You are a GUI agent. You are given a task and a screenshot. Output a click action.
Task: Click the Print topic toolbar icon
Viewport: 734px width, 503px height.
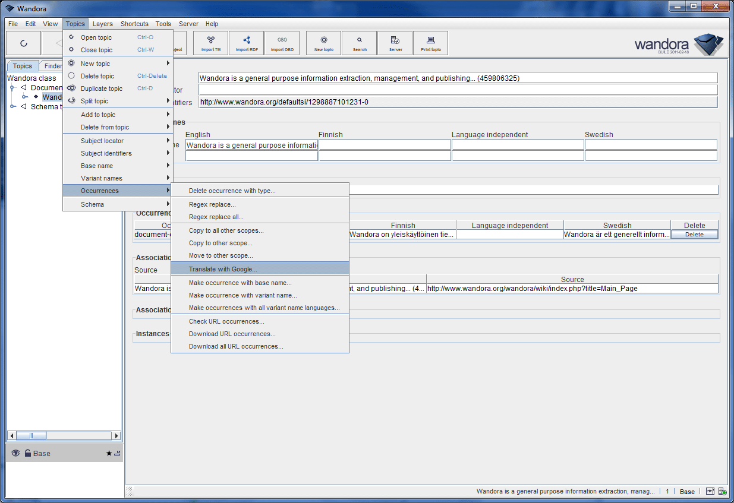[431, 43]
